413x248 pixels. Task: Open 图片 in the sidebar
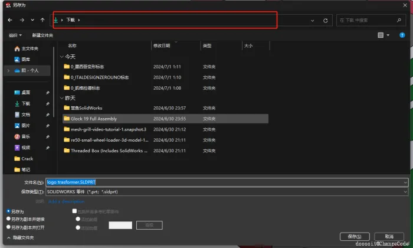pyautogui.click(x=22, y=126)
